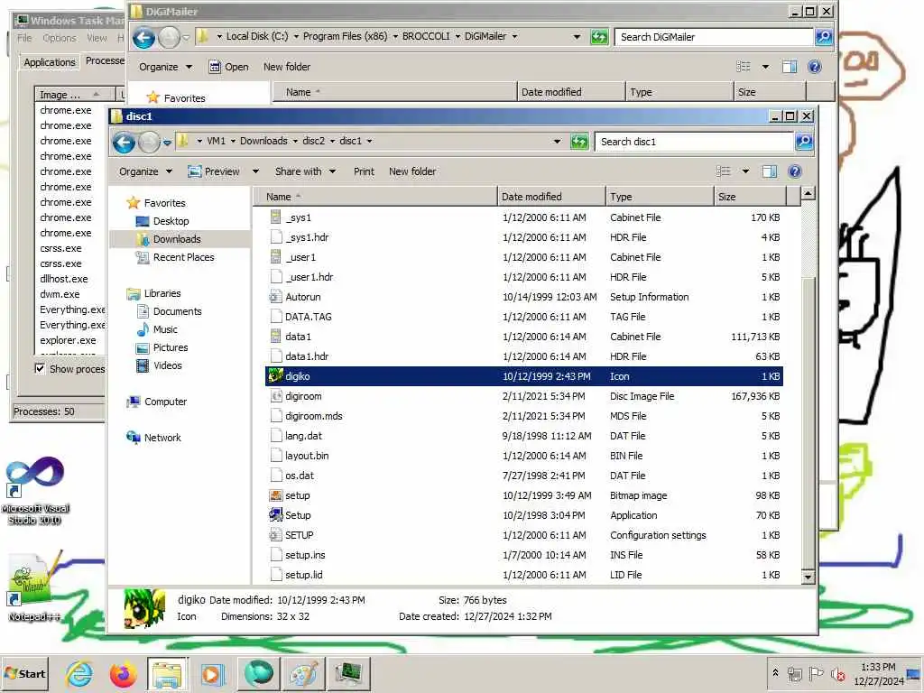Screen dimensions: 924x693
Task: Click the change view icon in disc1 toolbar
Action: coord(724,171)
